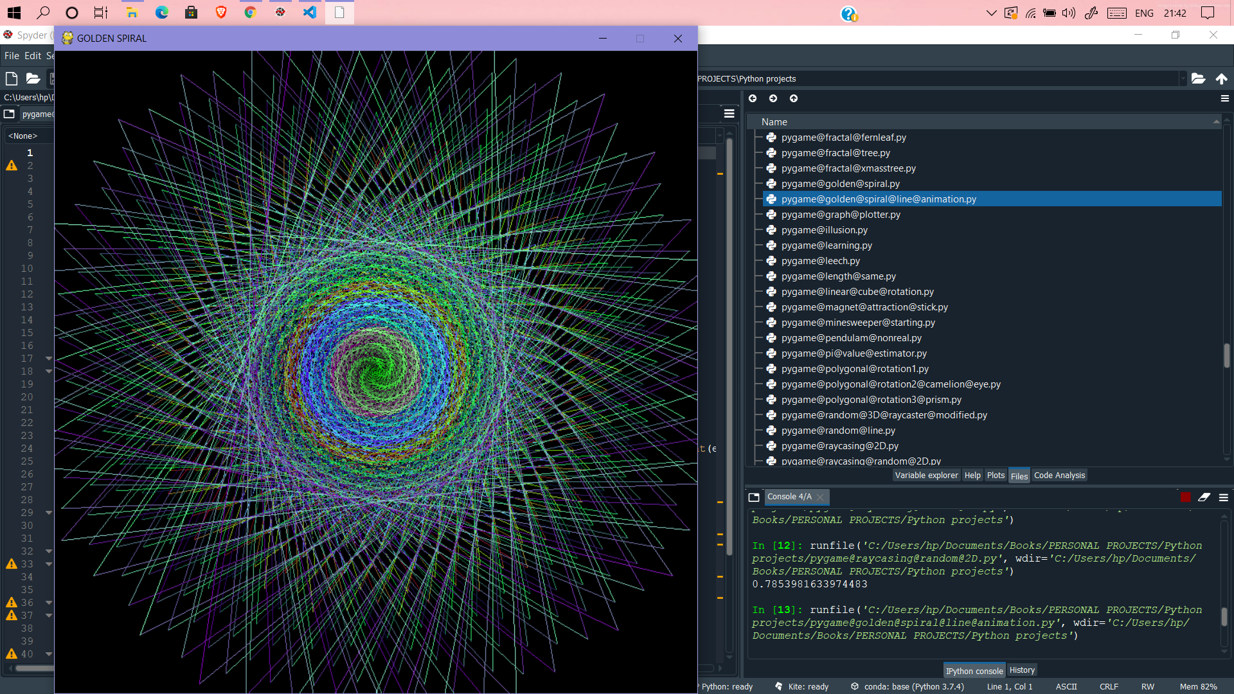This screenshot has height=694, width=1234.
Task: Open Microsoft Edge from the taskbar
Action: point(161,12)
